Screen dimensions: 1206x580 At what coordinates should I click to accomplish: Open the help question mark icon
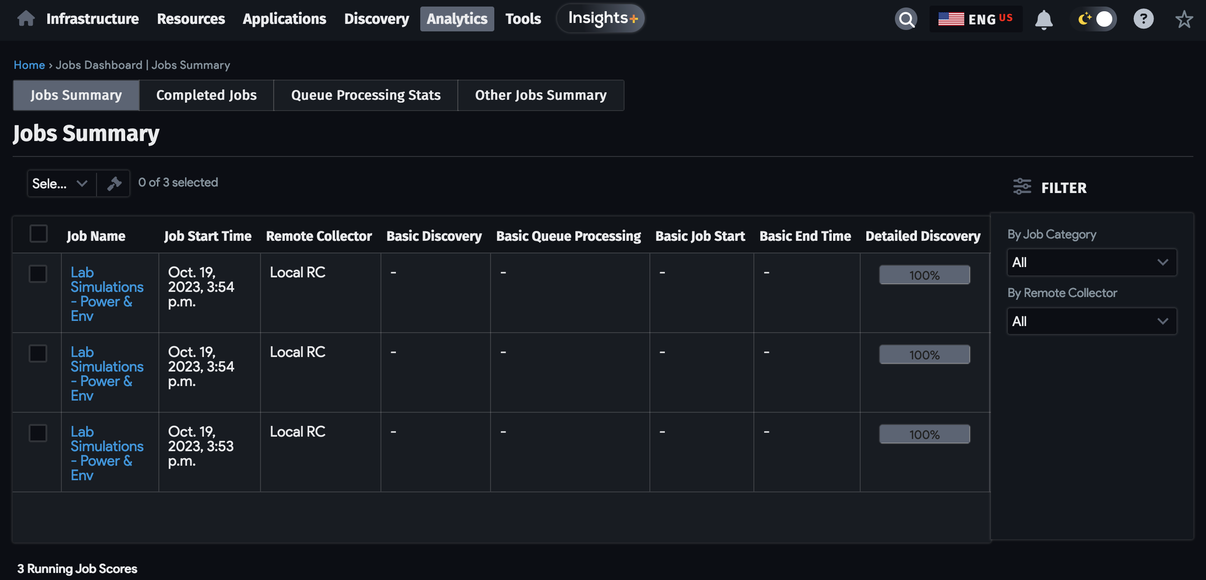(1143, 19)
